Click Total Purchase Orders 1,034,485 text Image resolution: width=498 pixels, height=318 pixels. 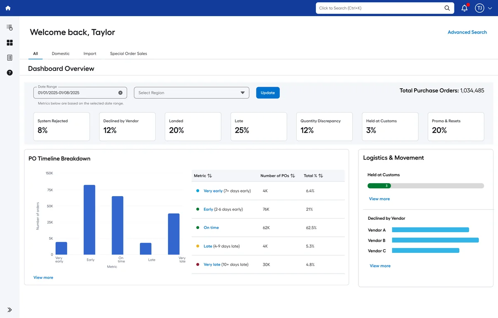tap(442, 90)
